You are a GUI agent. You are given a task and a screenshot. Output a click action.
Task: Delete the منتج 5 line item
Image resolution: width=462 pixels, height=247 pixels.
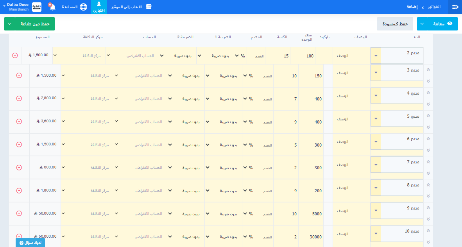(x=19, y=122)
